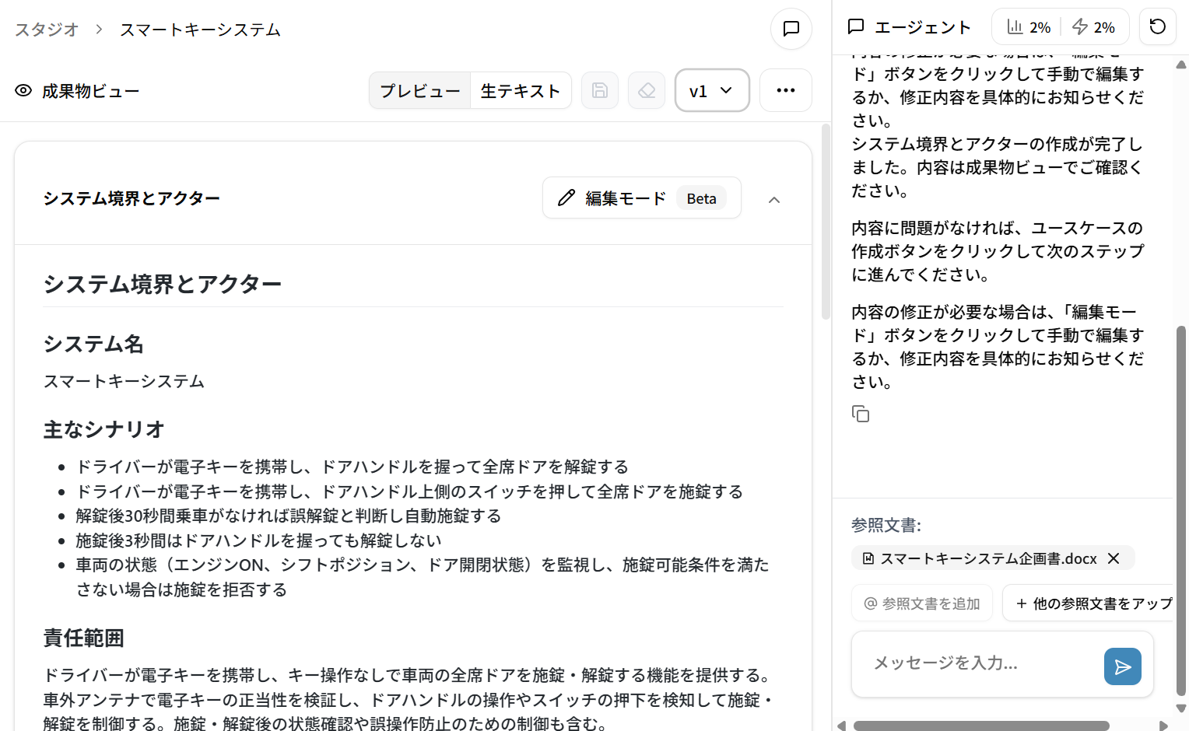Collapse the システム境界とアクター panel with the chevron
The image size is (1189, 731).
pyautogui.click(x=773, y=200)
